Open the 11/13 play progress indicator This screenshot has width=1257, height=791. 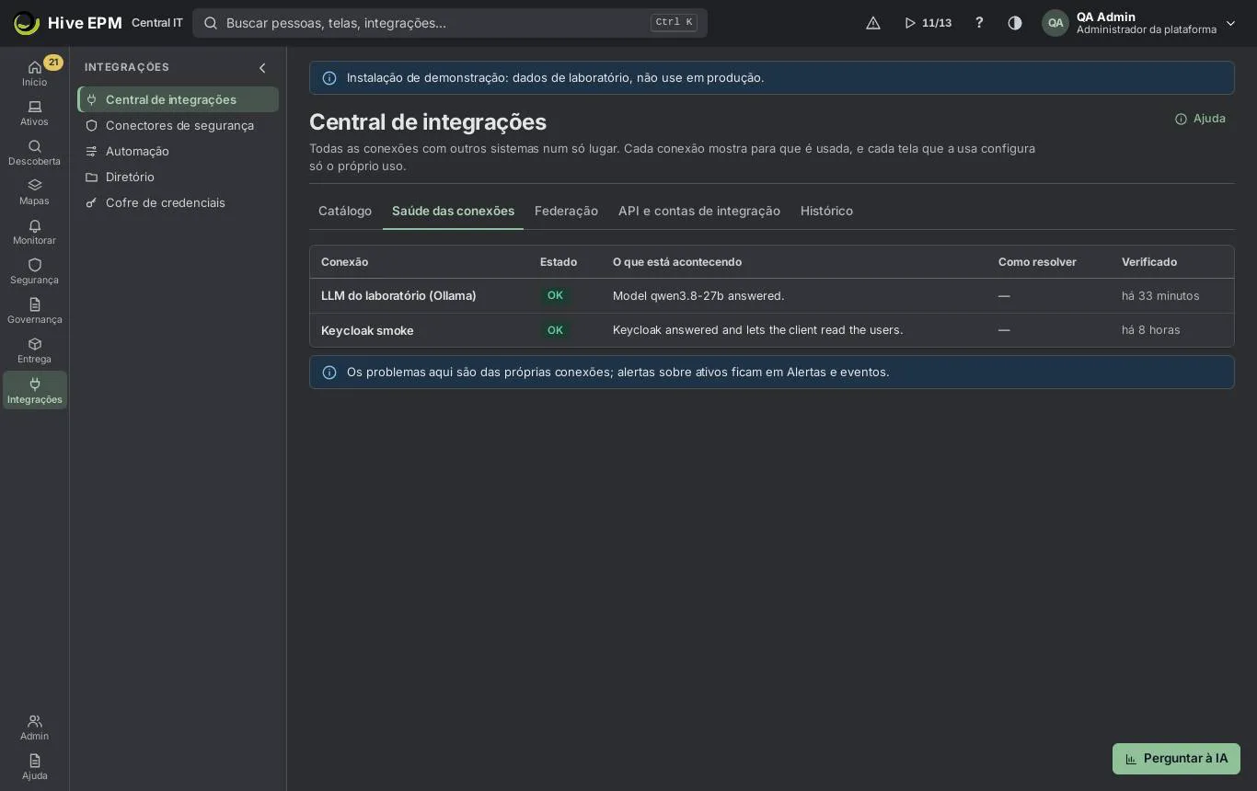(x=928, y=23)
